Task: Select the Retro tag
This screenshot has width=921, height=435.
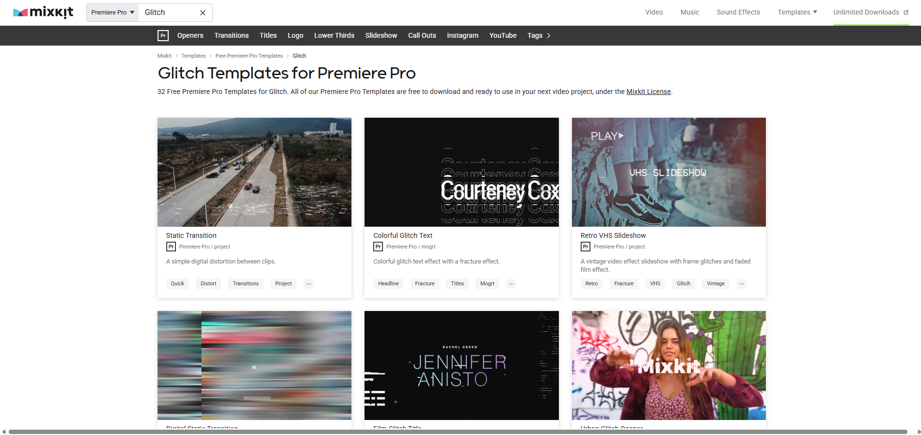Action: [x=591, y=284]
